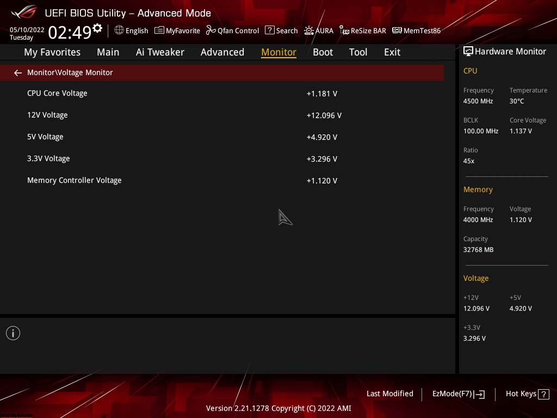Image resolution: width=557 pixels, height=418 pixels.
Task: Click the 100.00 MHz BCLK value
Action: 481,131
